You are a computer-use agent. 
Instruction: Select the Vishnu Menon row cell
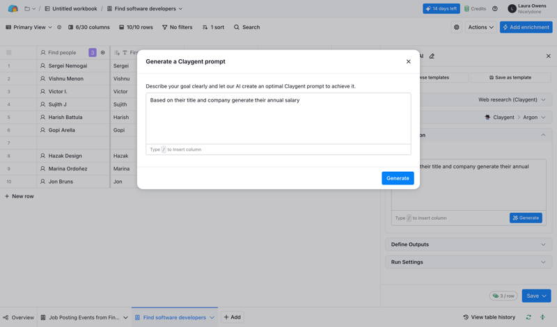click(x=73, y=79)
